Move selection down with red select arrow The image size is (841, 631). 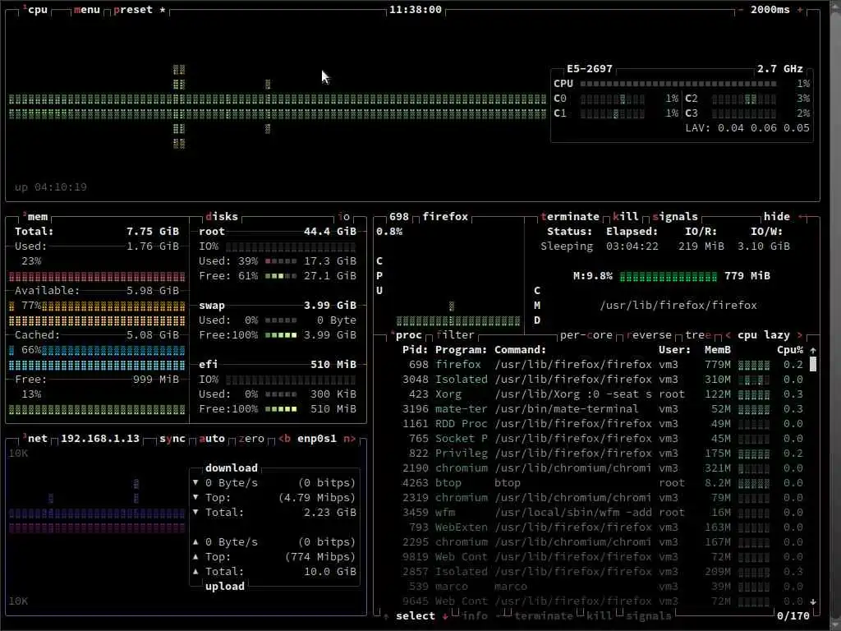click(x=444, y=616)
